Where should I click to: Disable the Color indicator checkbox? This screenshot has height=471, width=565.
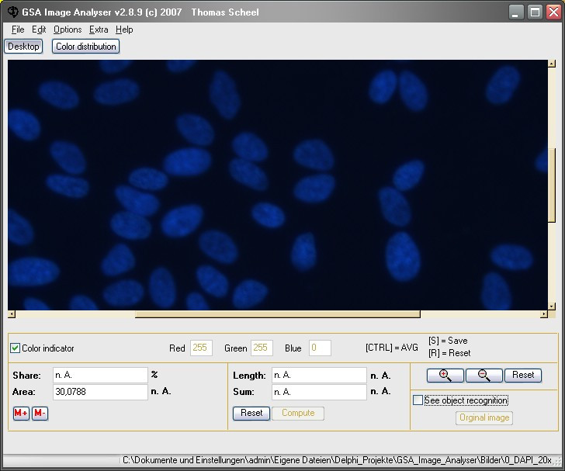click(15, 348)
